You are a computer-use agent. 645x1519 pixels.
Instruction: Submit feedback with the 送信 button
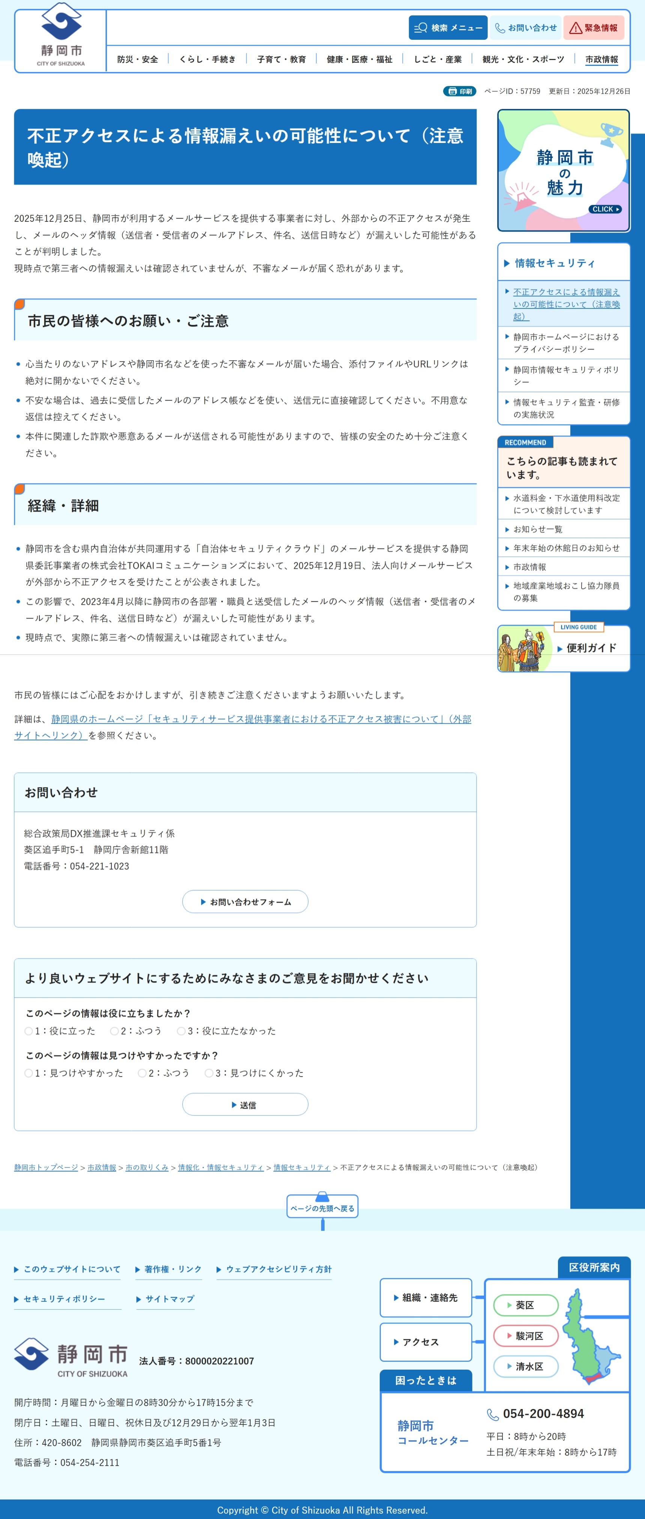(245, 1104)
